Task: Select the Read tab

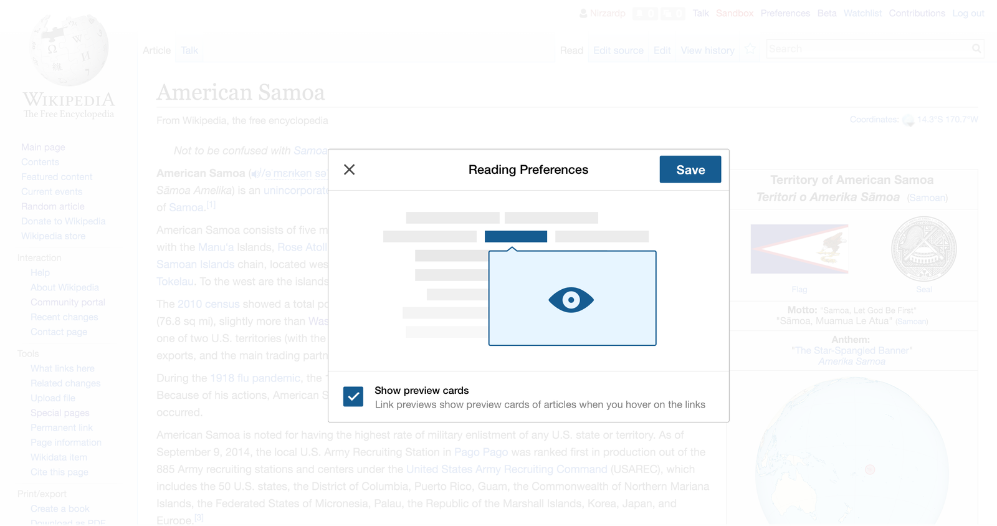Action: (x=571, y=50)
